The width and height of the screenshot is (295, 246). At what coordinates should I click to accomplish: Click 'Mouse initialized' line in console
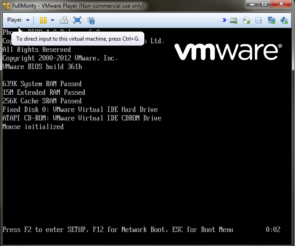(33, 127)
